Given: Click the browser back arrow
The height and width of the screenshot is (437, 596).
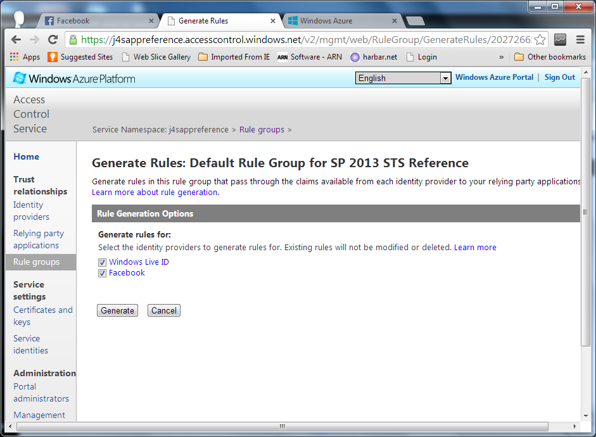Looking at the screenshot, I should coord(16,39).
